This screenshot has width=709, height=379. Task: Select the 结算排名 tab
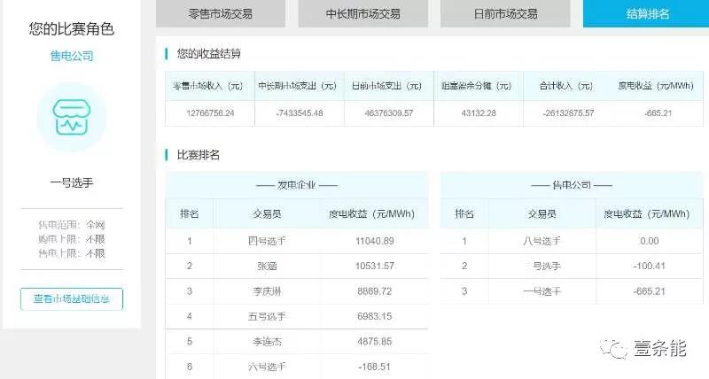647,14
